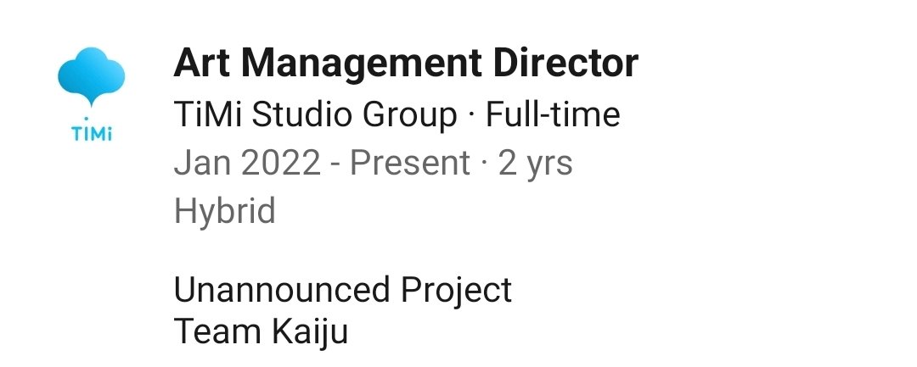Click the 2 yrs duration text

point(535,163)
